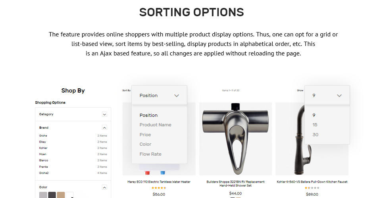
Task: Filter by Moen brand
Action: click(43, 154)
